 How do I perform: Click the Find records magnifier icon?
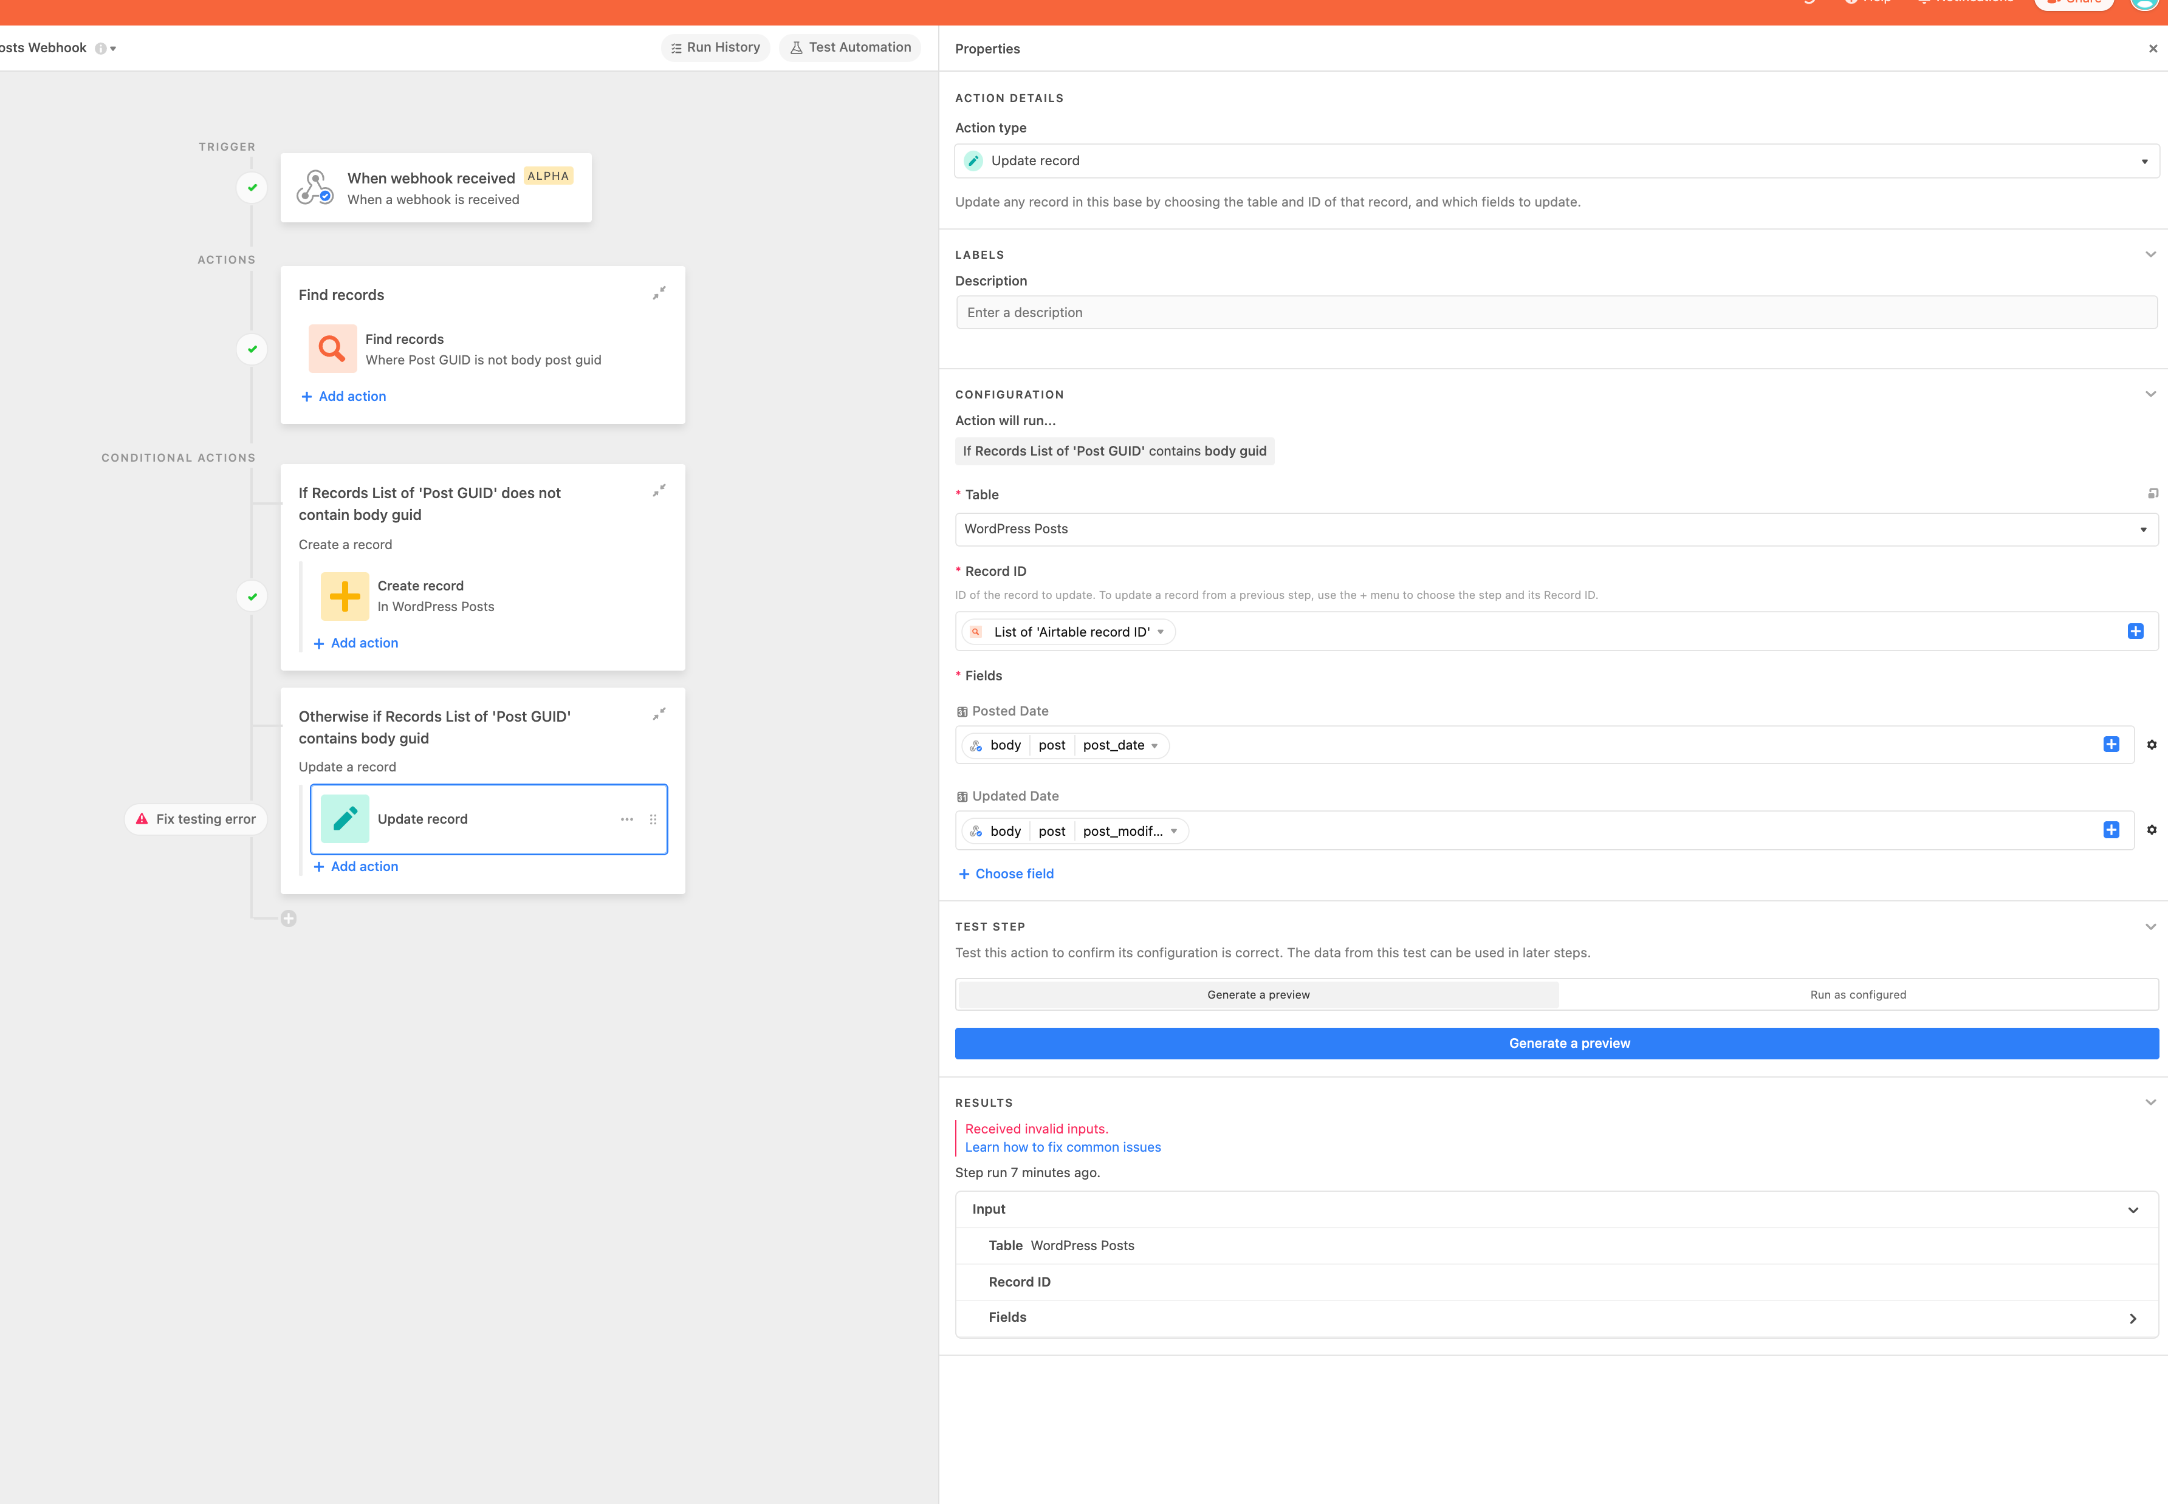332,349
